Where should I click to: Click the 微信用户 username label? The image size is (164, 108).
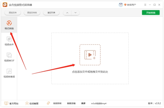(x=131, y=5)
